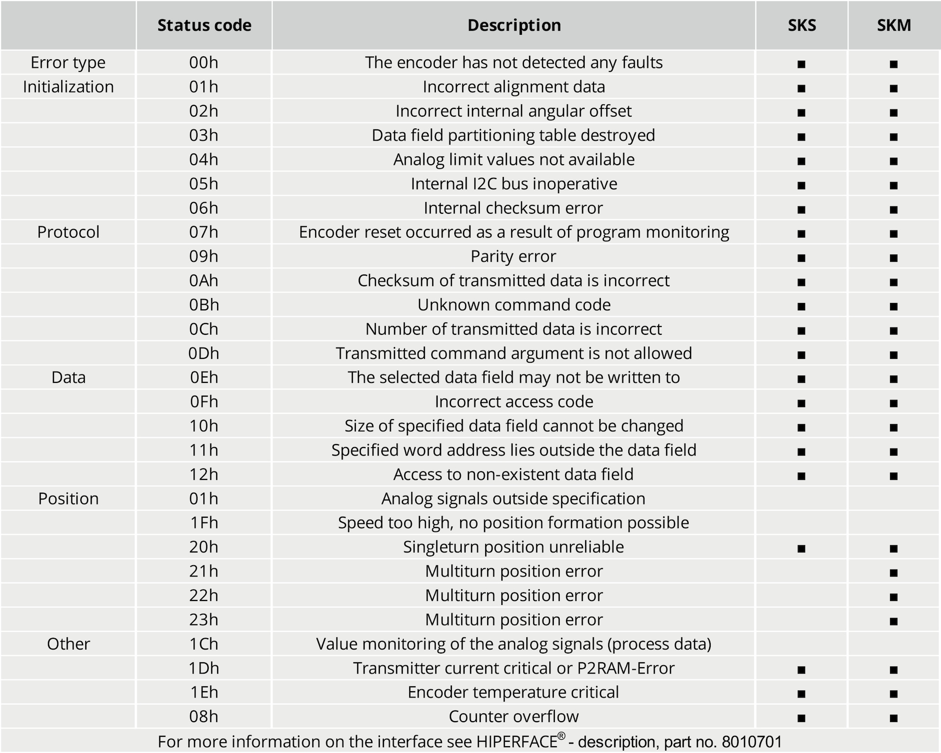Select SKS marker for Singleturn position unreliable
This screenshot has width=941, height=753.
(x=801, y=549)
